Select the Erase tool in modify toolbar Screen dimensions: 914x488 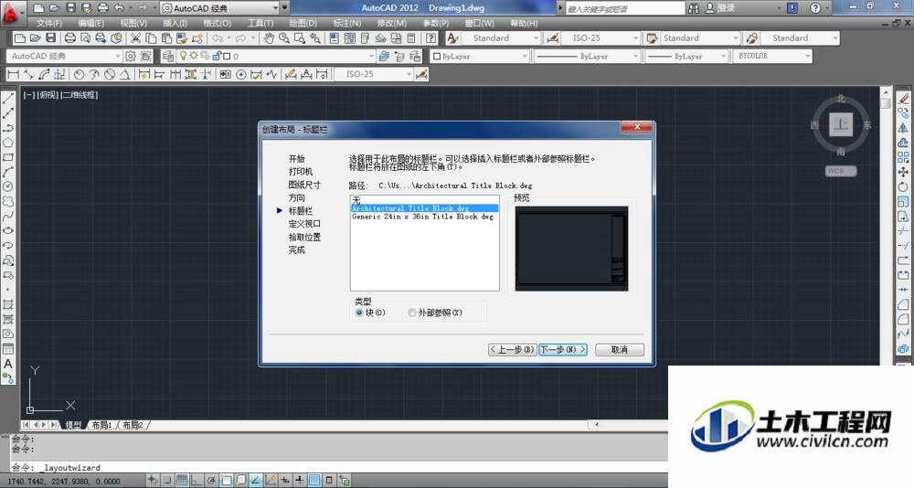[903, 99]
